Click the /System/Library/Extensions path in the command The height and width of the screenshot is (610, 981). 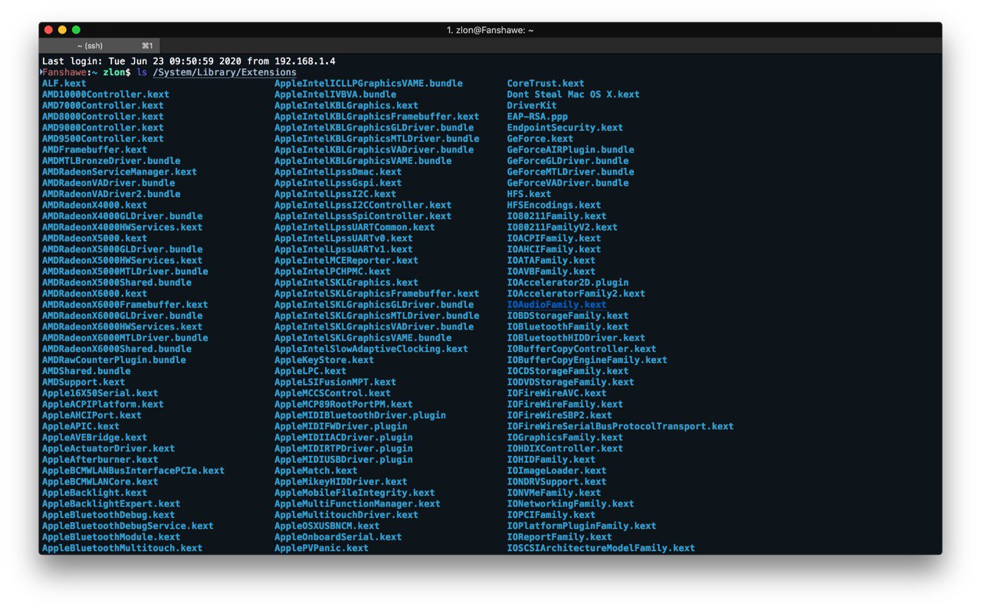tap(225, 72)
